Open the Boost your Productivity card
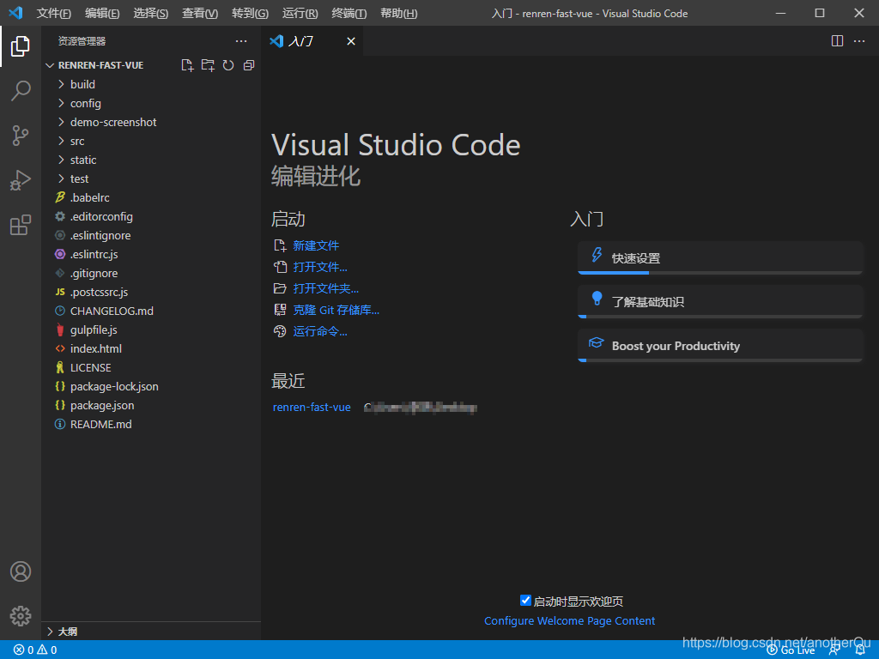 pos(720,346)
